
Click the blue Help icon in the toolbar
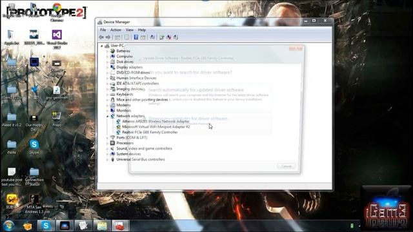point(136,37)
